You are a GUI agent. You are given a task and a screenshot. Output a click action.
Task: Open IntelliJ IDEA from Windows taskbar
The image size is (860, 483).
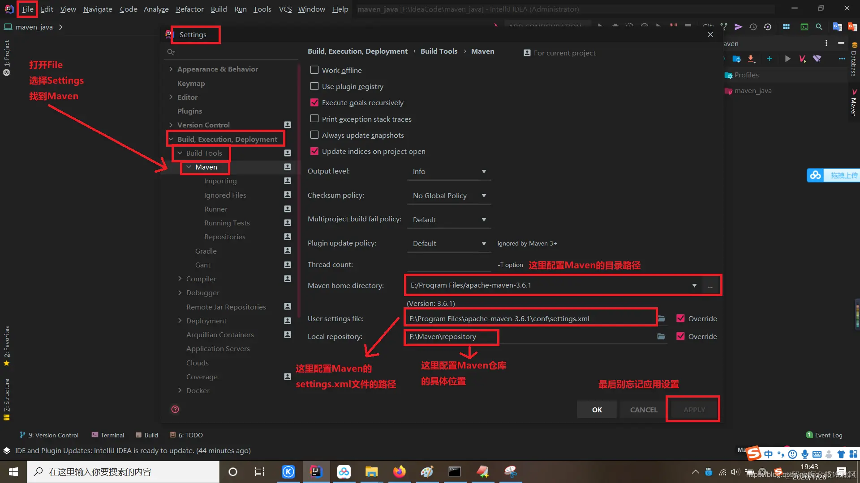316,471
